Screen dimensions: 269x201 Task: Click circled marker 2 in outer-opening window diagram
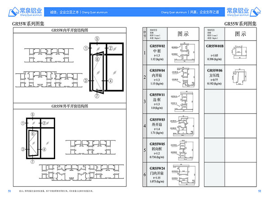(44, 123)
